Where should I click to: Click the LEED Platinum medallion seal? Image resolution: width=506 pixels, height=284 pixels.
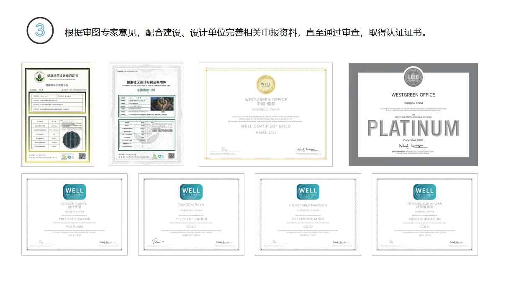[413, 79]
